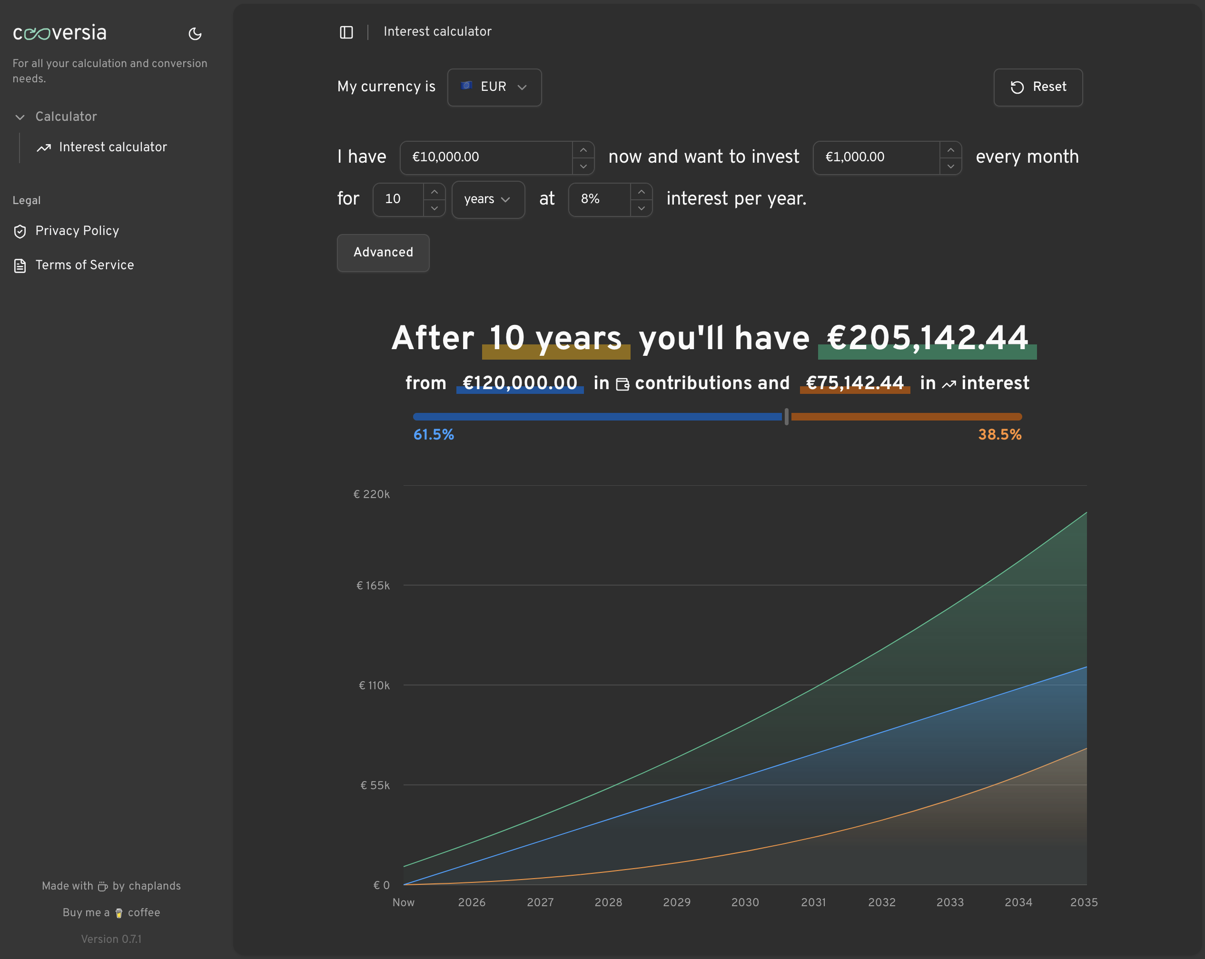This screenshot has width=1205, height=959.
Task: Open Buy me a coffee link
Action: (x=111, y=913)
